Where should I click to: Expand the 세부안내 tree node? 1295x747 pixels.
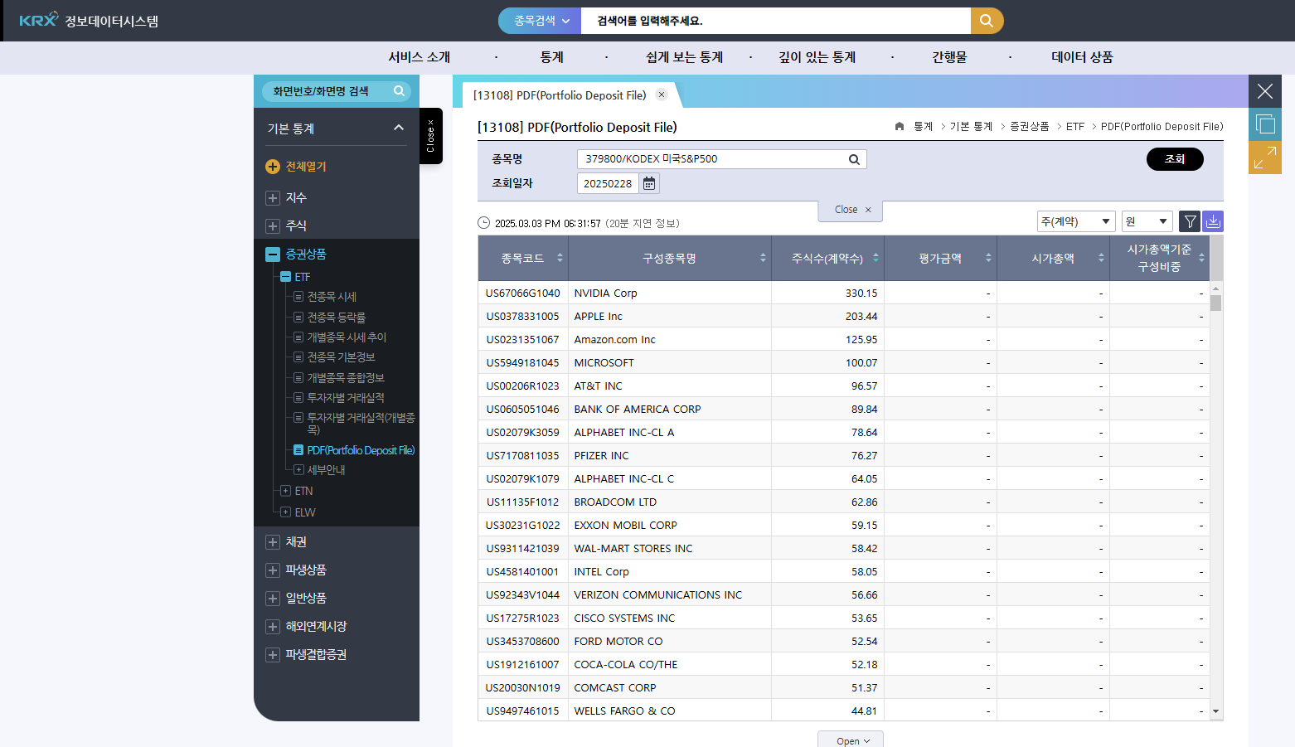298,470
